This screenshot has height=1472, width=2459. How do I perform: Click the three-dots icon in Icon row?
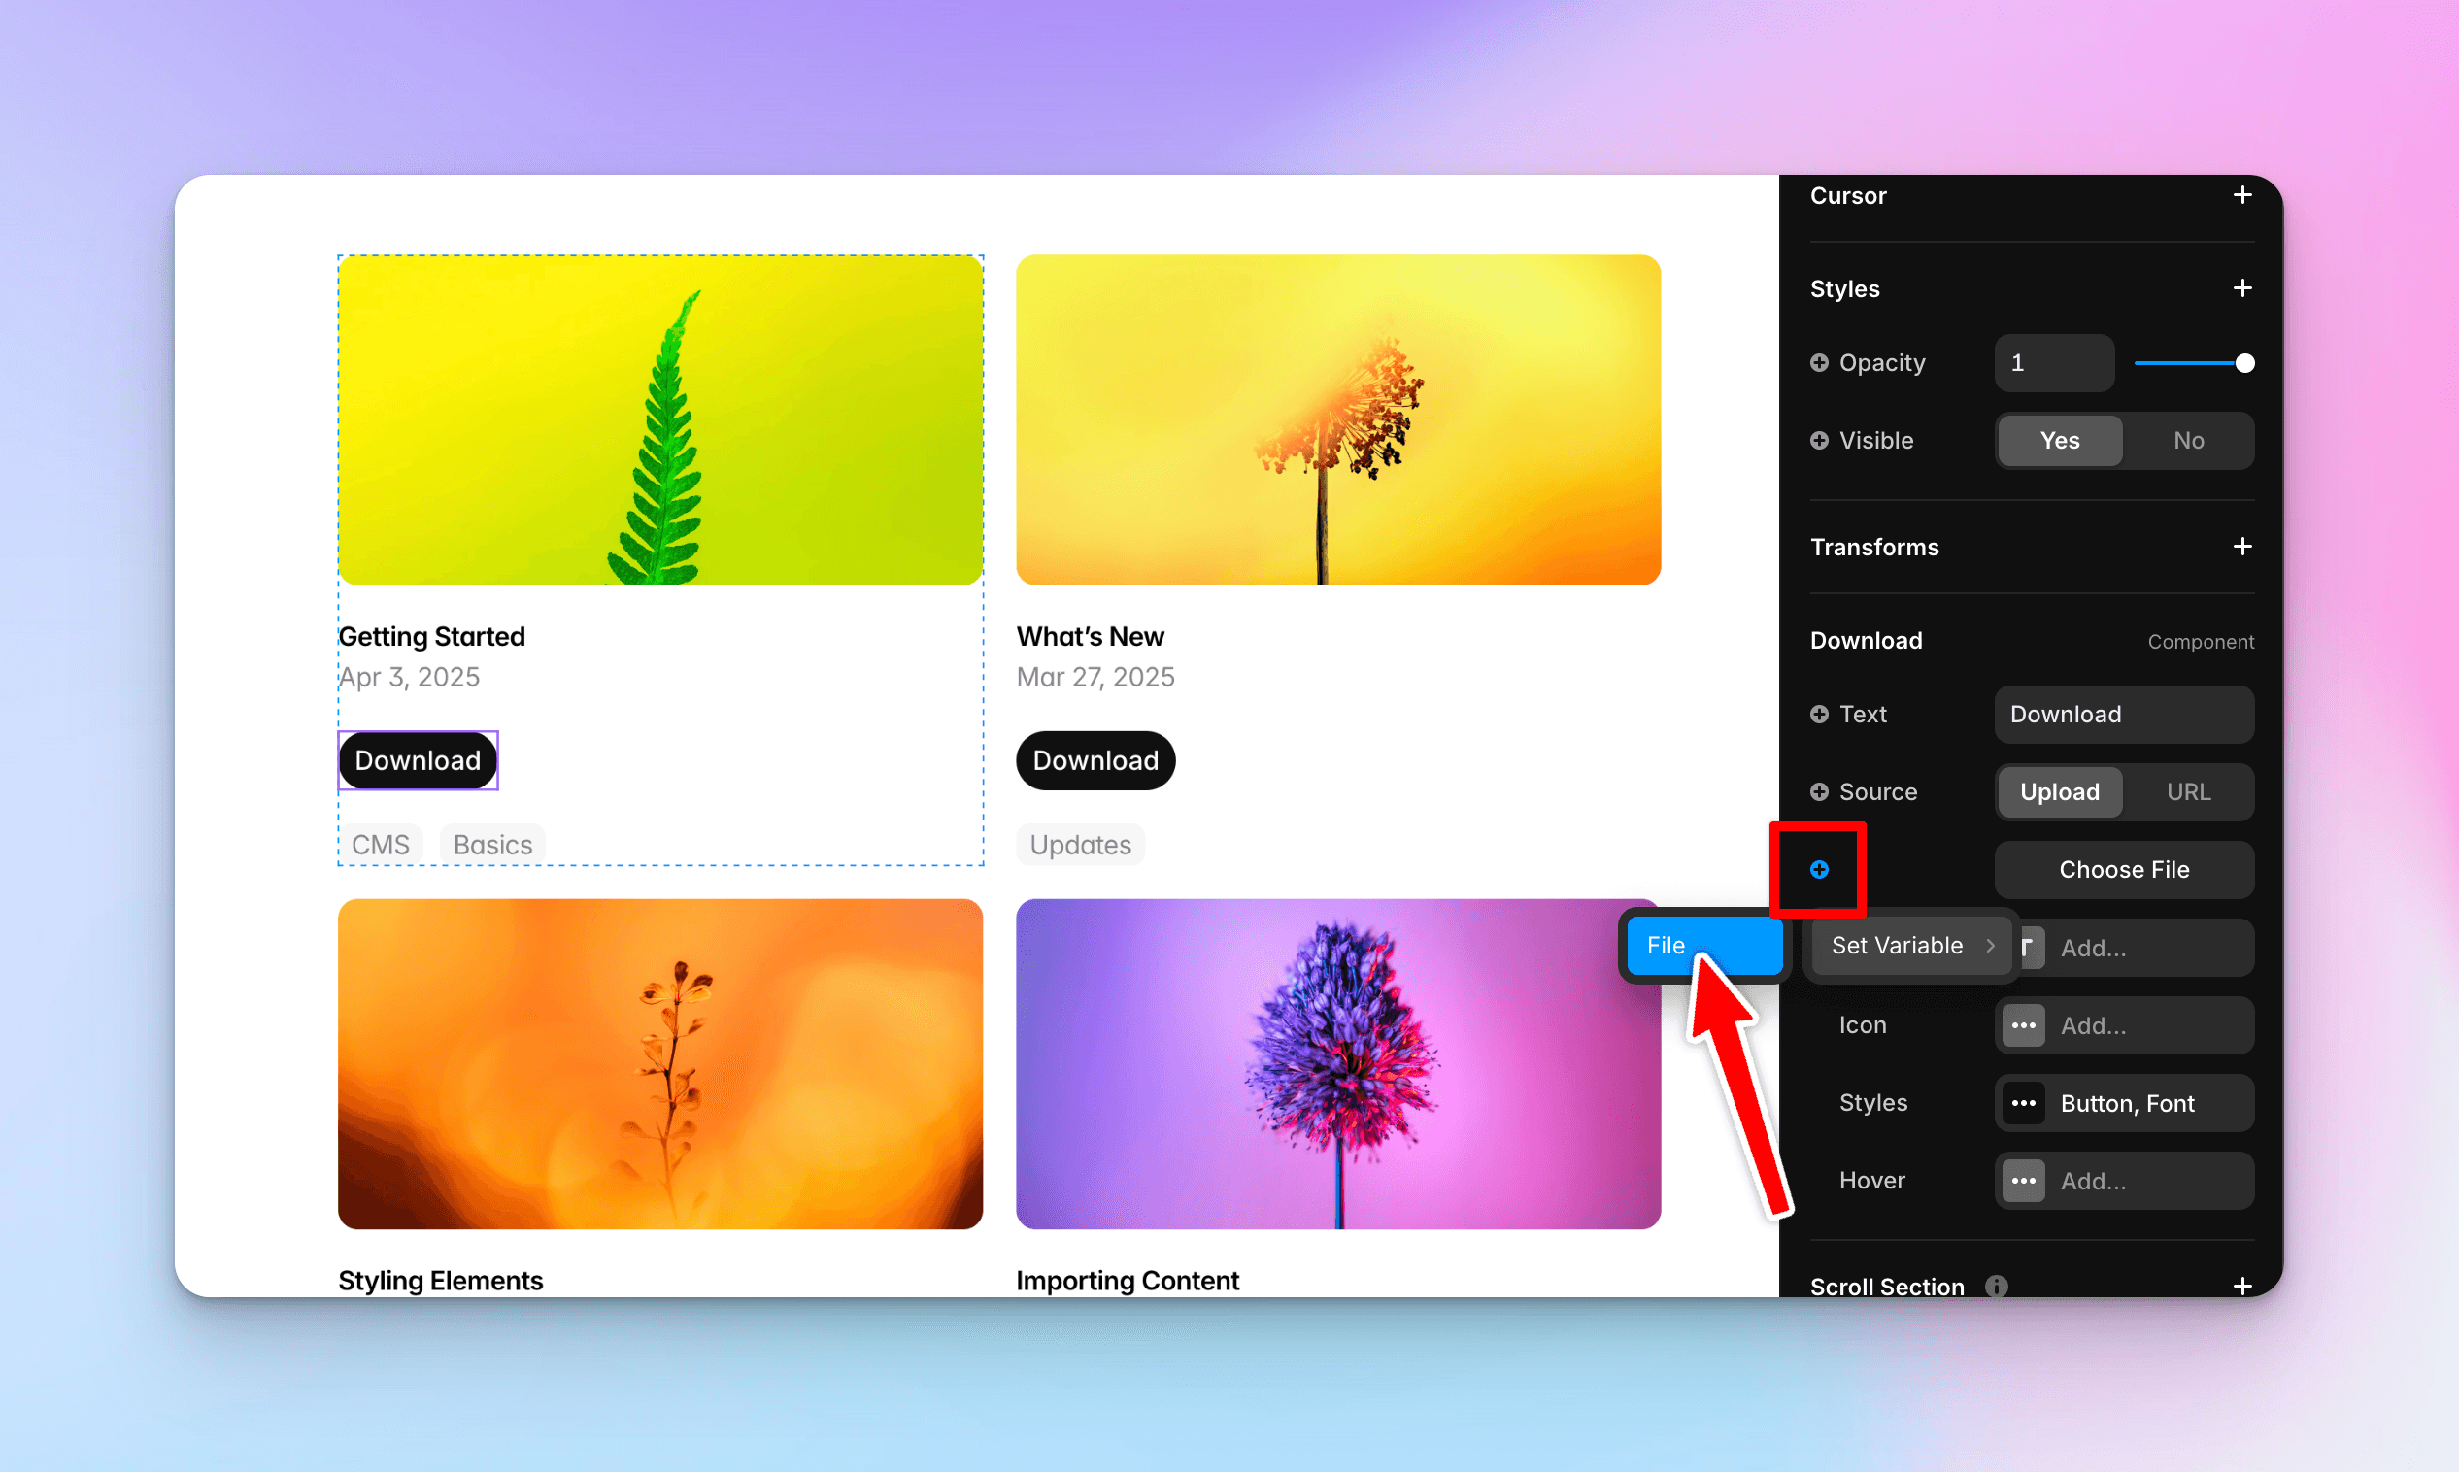tap(2023, 1025)
